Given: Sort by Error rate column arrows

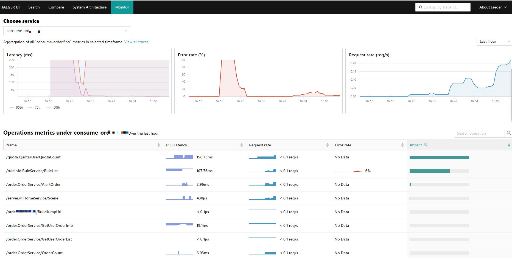Looking at the screenshot, I should [x=402, y=145].
